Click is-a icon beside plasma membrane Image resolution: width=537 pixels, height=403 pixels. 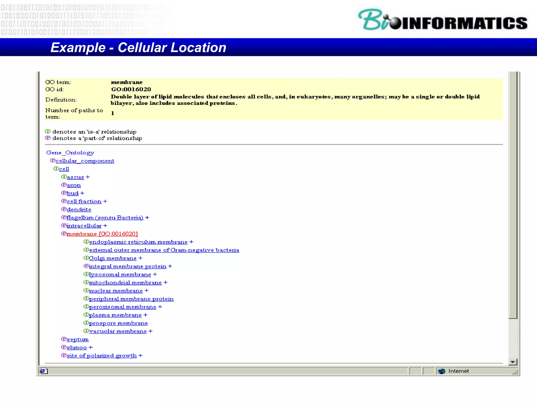86,315
